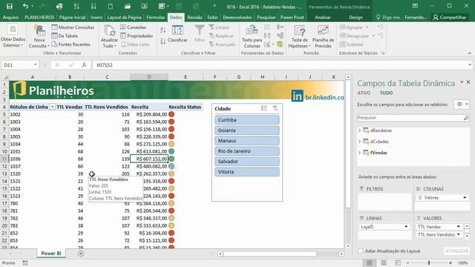This screenshot has height=267, width=475.
Task: Switch to Page Layout view icon
Action: tap(384, 263)
